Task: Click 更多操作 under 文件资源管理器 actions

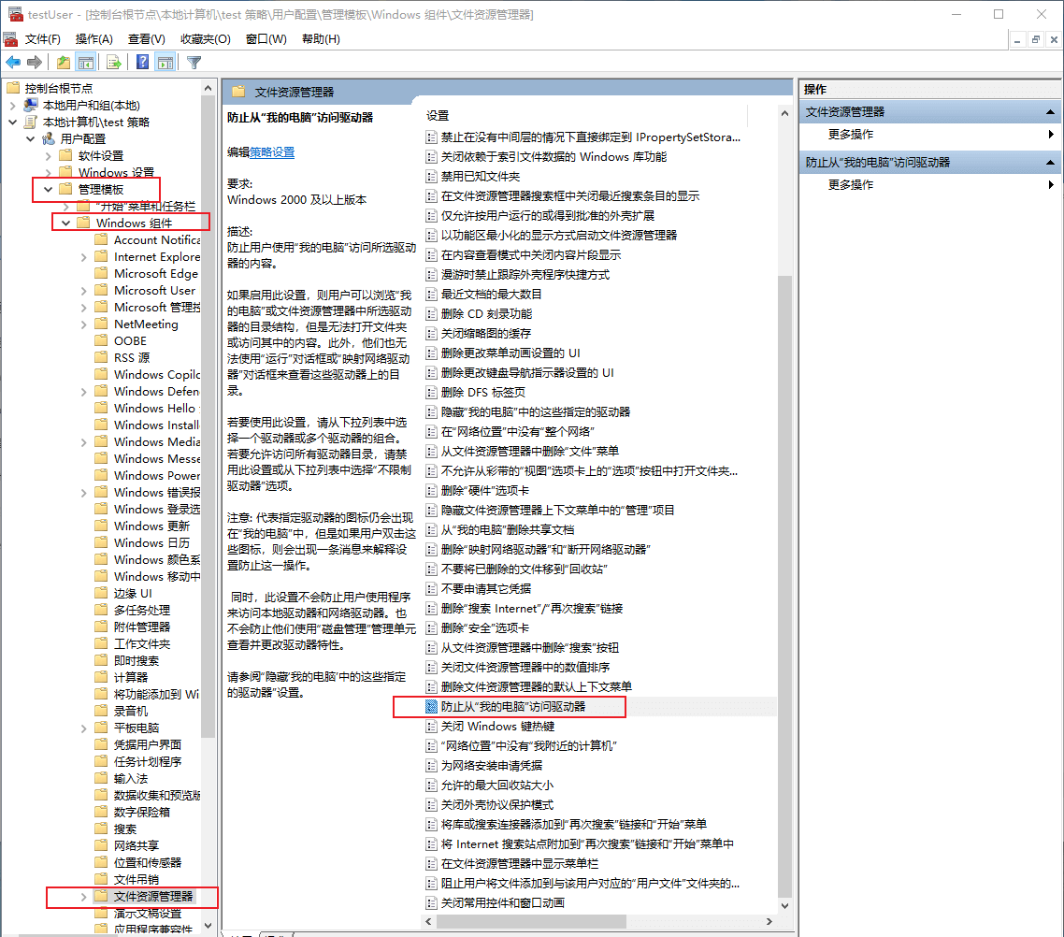Action: pyautogui.click(x=851, y=135)
